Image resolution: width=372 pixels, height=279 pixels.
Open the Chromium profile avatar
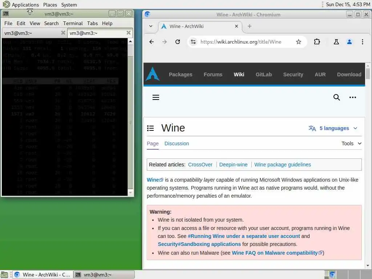pos(349,42)
